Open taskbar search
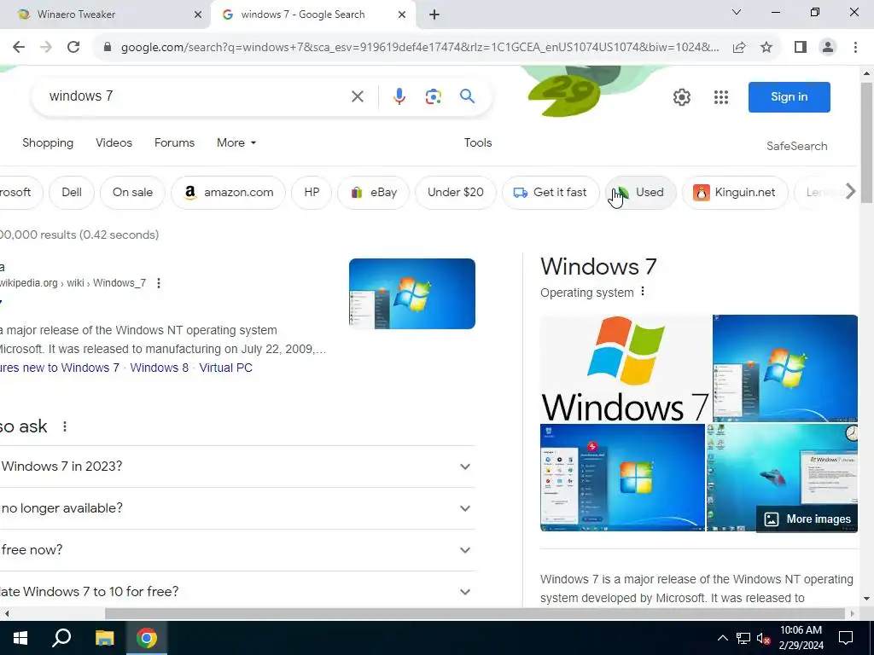This screenshot has height=655, width=874. tap(61, 638)
